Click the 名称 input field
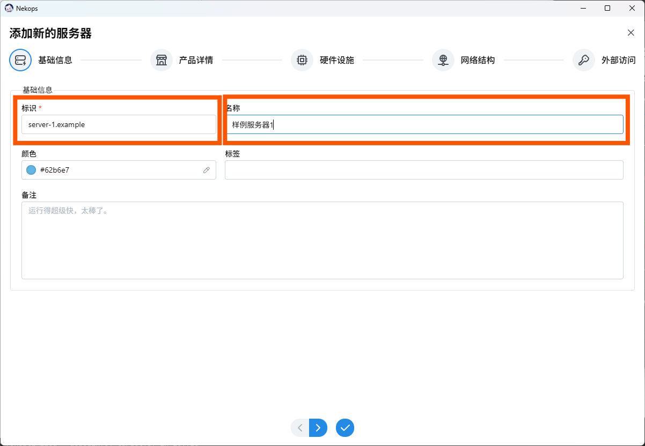The width and height of the screenshot is (645, 446). [424, 124]
